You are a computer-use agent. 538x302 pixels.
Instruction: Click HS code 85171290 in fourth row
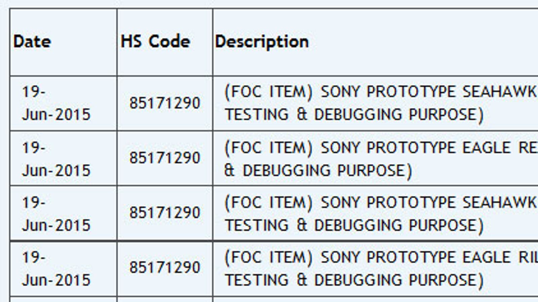[x=165, y=268]
